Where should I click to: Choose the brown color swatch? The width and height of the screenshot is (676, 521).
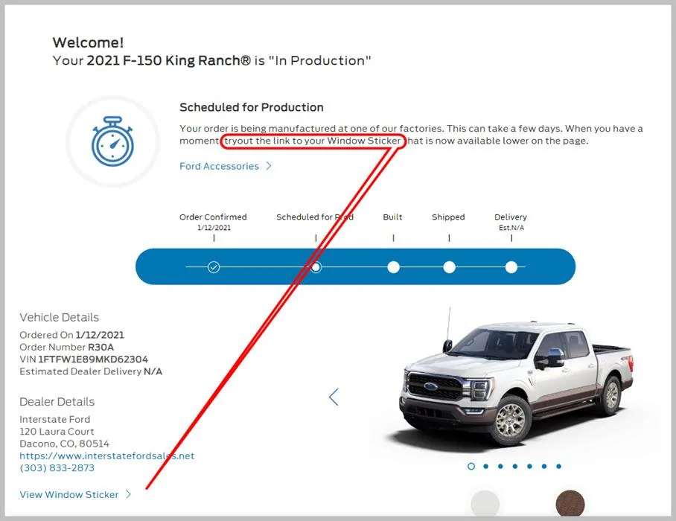click(x=570, y=503)
